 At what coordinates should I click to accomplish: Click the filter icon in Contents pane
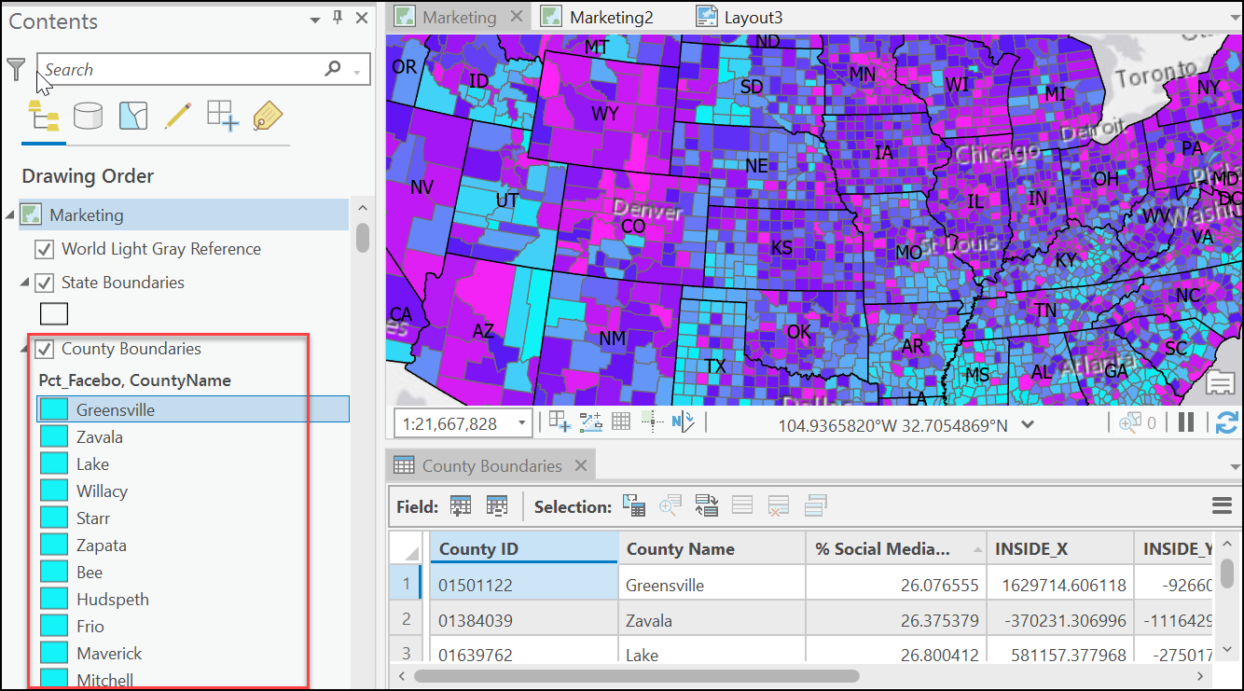click(16, 68)
